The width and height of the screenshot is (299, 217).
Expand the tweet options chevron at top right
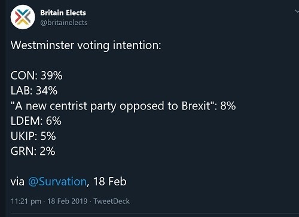click(x=297, y=11)
